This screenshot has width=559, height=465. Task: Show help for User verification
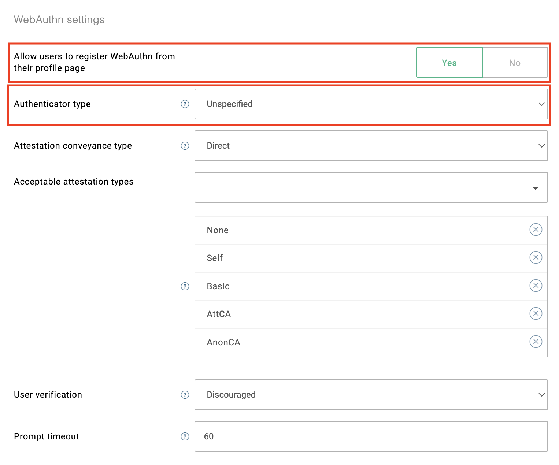185,395
